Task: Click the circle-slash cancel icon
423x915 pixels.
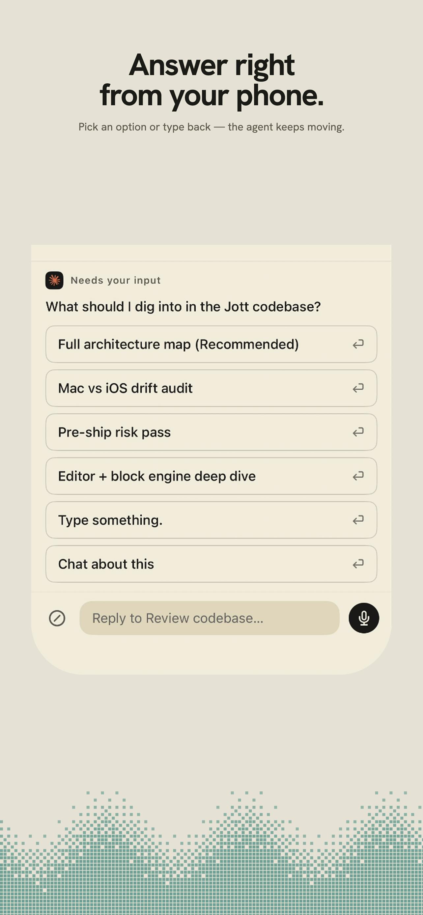Action: click(x=57, y=618)
